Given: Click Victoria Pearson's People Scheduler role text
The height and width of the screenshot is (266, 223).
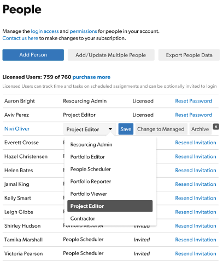Looking at the screenshot, I should pos(83,253).
